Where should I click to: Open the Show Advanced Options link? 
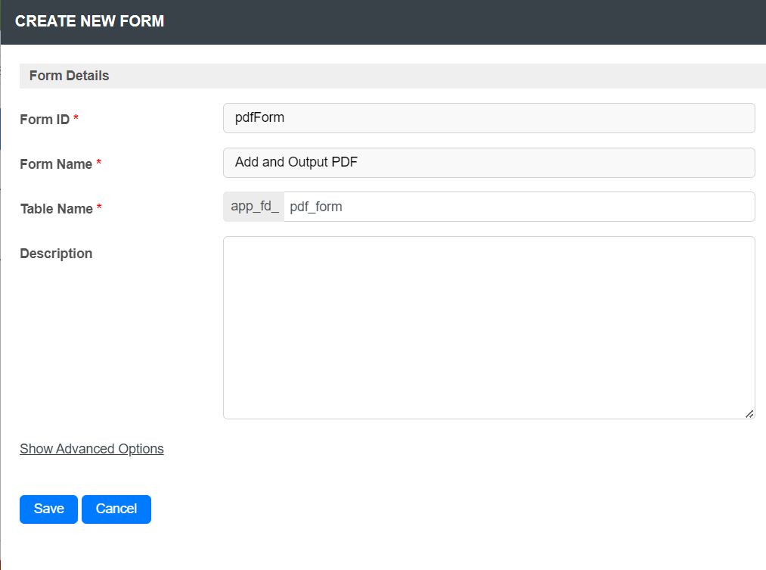pyautogui.click(x=91, y=449)
